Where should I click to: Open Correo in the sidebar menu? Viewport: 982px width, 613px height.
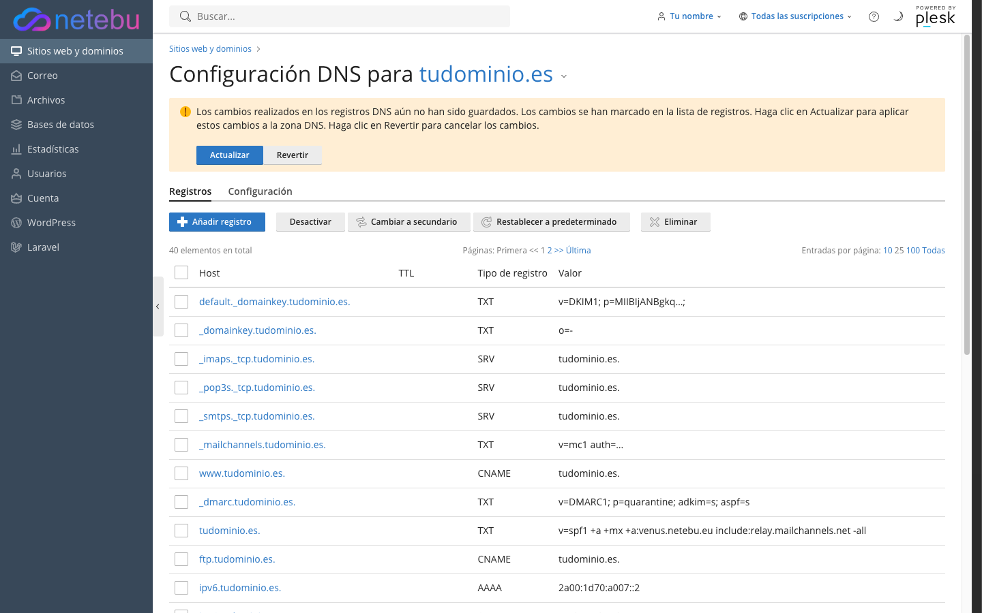coord(76,76)
